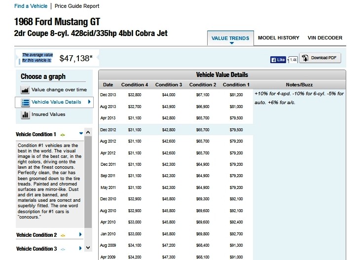Click the Aug 2012 date cell

tap(108, 141)
